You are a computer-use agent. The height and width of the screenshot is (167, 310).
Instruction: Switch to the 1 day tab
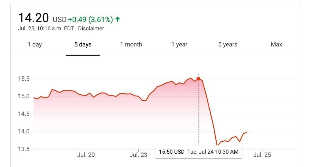[x=35, y=45]
